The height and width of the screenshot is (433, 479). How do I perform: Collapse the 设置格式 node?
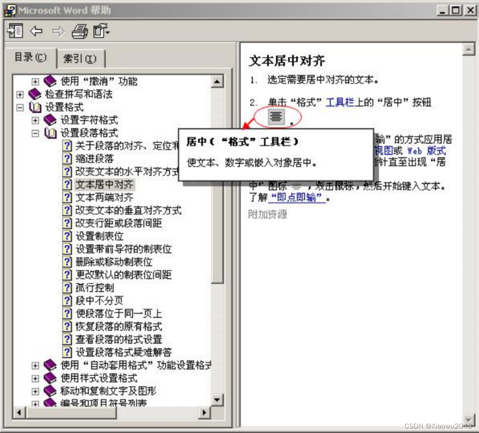20,107
